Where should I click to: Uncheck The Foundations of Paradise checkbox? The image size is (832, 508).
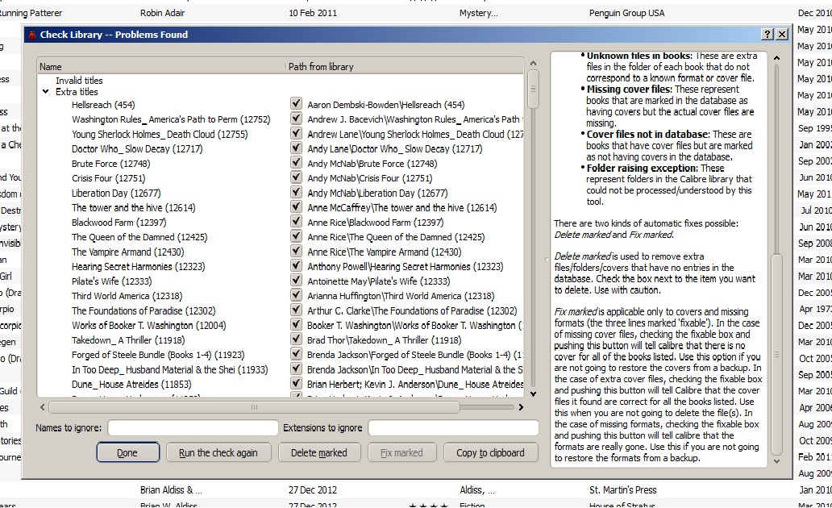(x=296, y=310)
